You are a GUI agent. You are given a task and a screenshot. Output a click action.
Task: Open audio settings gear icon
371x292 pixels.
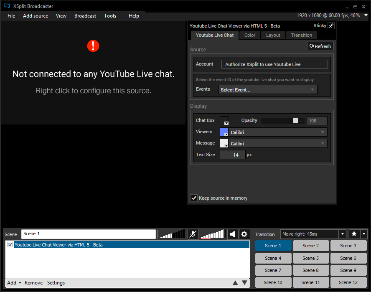click(244, 234)
